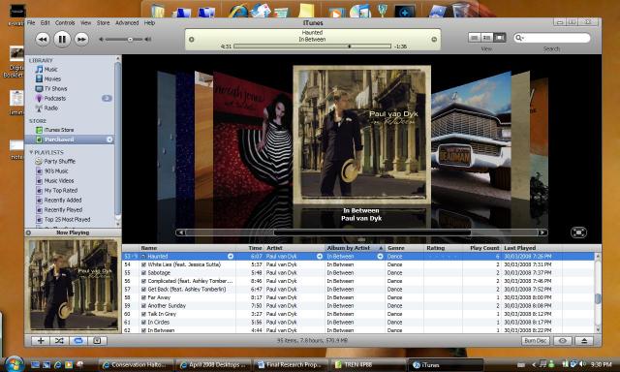
Task: Click the song progress bar
Action: click(312, 46)
